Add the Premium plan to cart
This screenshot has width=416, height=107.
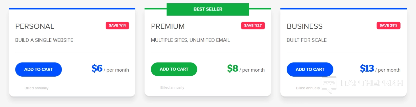point(174,69)
